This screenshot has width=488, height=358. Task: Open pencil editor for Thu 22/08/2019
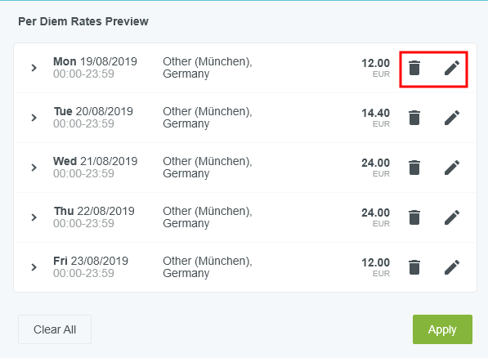click(452, 217)
